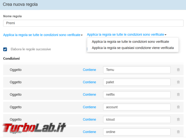186x139 pixels.
Task: Edit the condition value field pallet
Action: tap(137, 82)
